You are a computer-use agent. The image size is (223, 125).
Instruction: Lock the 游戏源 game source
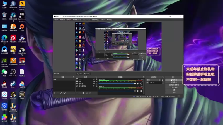pyautogui.click(x=96, y=84)
